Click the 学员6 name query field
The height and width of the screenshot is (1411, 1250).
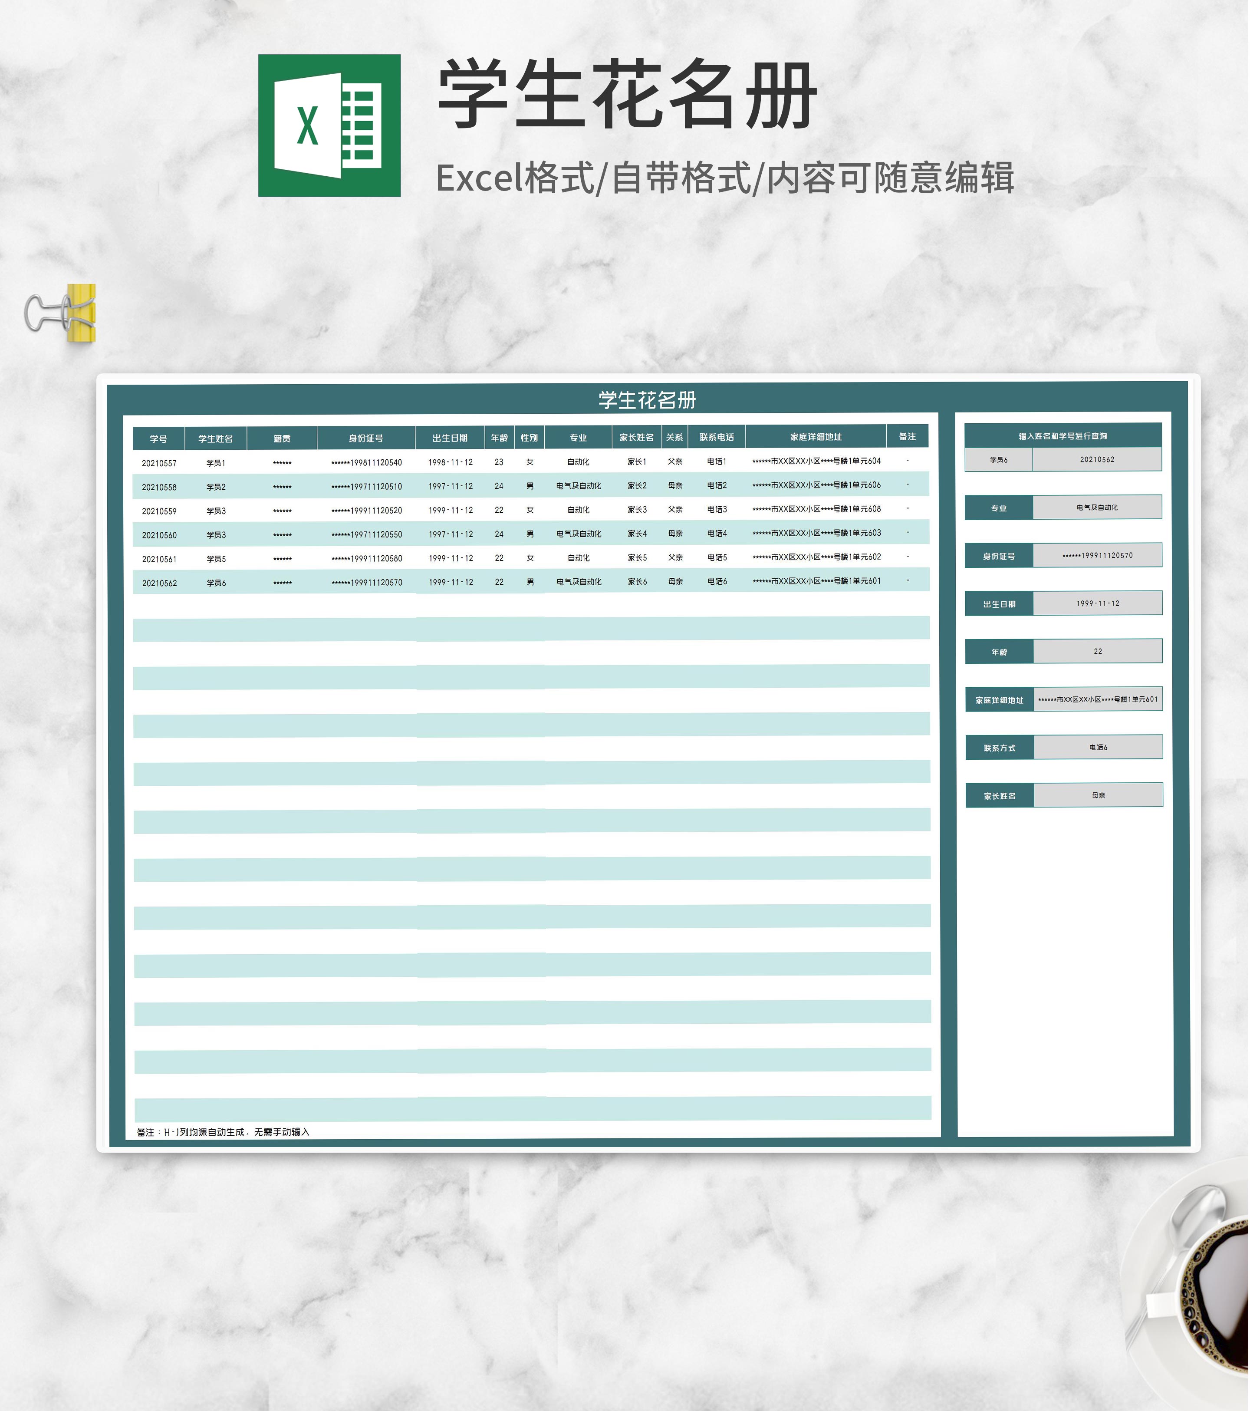point(999,460)
